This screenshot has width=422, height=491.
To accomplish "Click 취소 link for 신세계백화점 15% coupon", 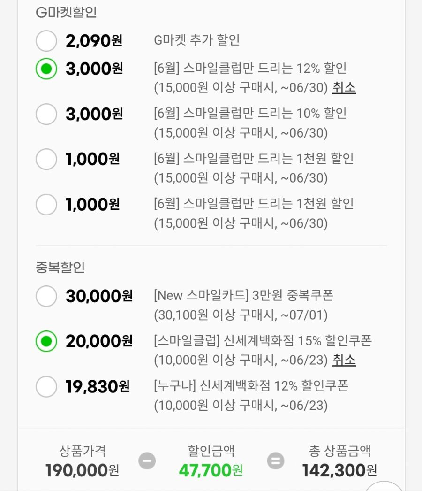I will (x=344, y=360).
